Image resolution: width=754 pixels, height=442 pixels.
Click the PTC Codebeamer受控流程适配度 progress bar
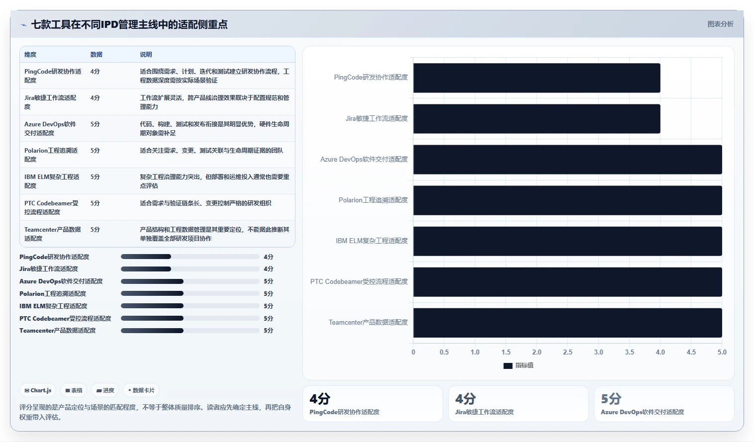(190, 318)
